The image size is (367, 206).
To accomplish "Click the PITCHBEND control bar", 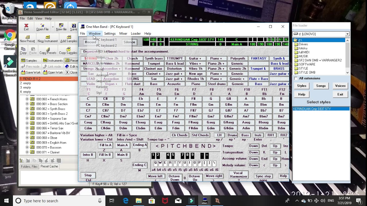I will coord(186,146).
